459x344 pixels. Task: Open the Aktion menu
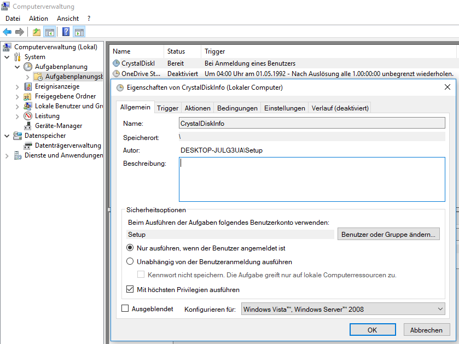38,18
